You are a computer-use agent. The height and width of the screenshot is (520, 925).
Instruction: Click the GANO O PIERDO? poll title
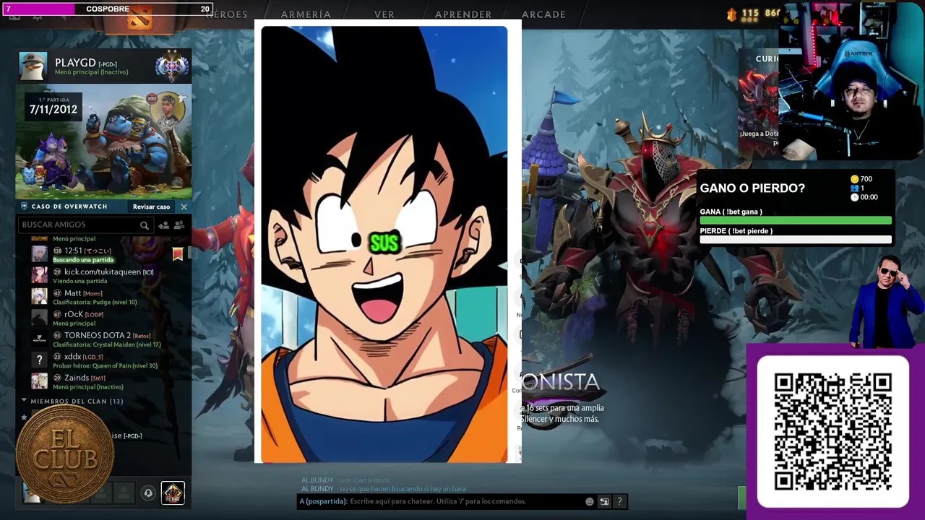coord(752,188)
